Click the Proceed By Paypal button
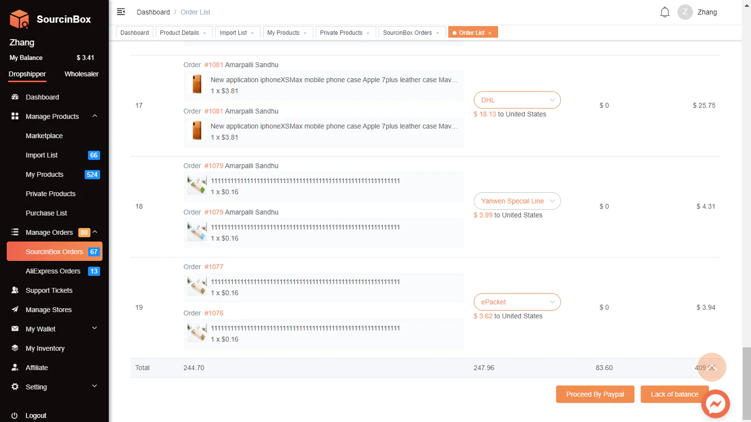The height and width of the screenshot is (422, 751). 595,394
